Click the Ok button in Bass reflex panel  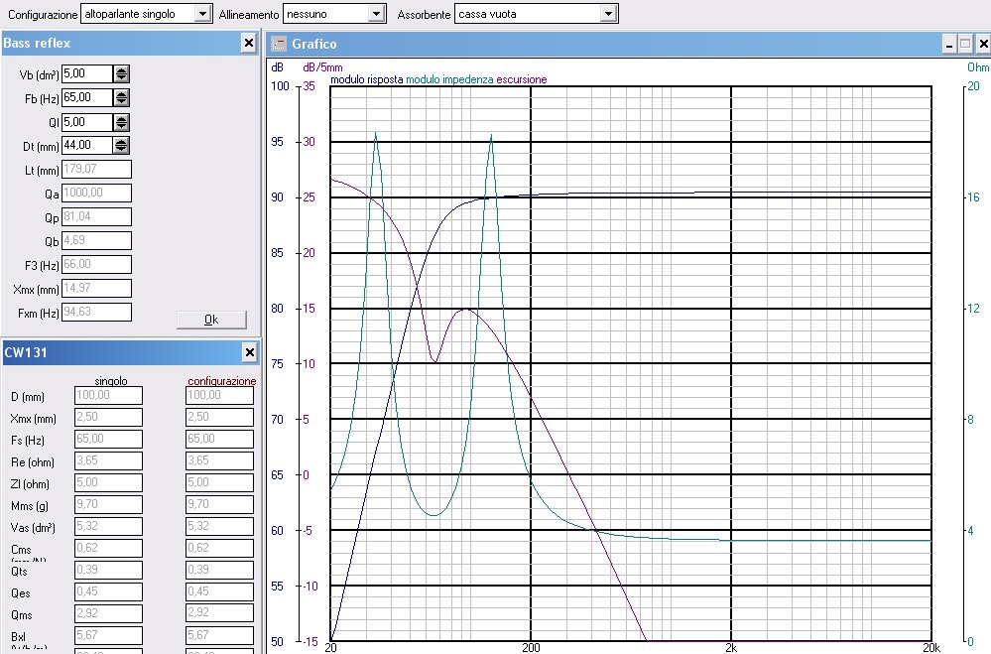click(211, 320)
